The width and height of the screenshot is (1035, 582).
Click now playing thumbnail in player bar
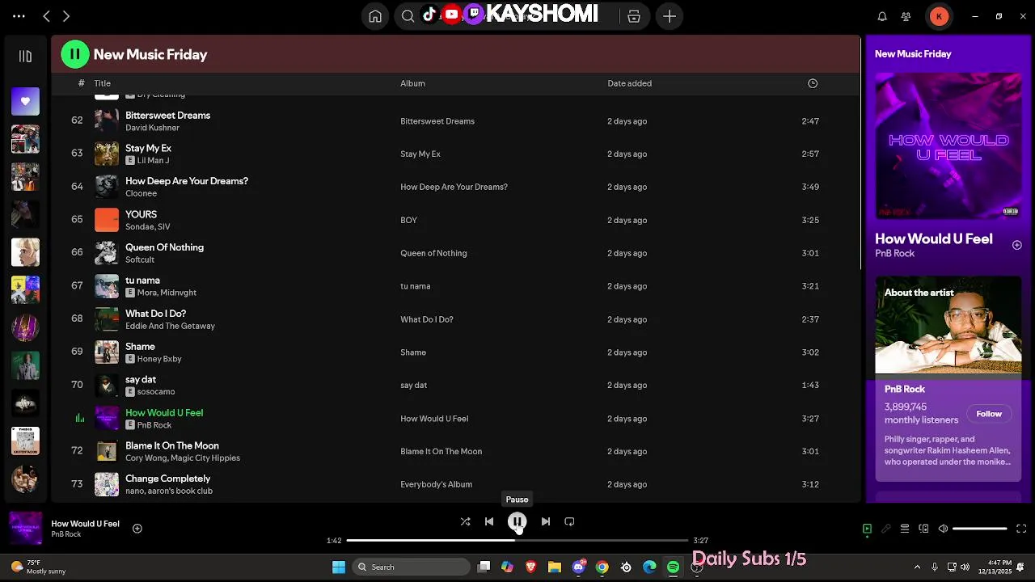(25, 529)
